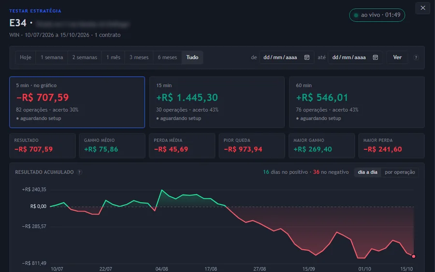Open calendar picker in the 'até' date field

pos(375,57)
